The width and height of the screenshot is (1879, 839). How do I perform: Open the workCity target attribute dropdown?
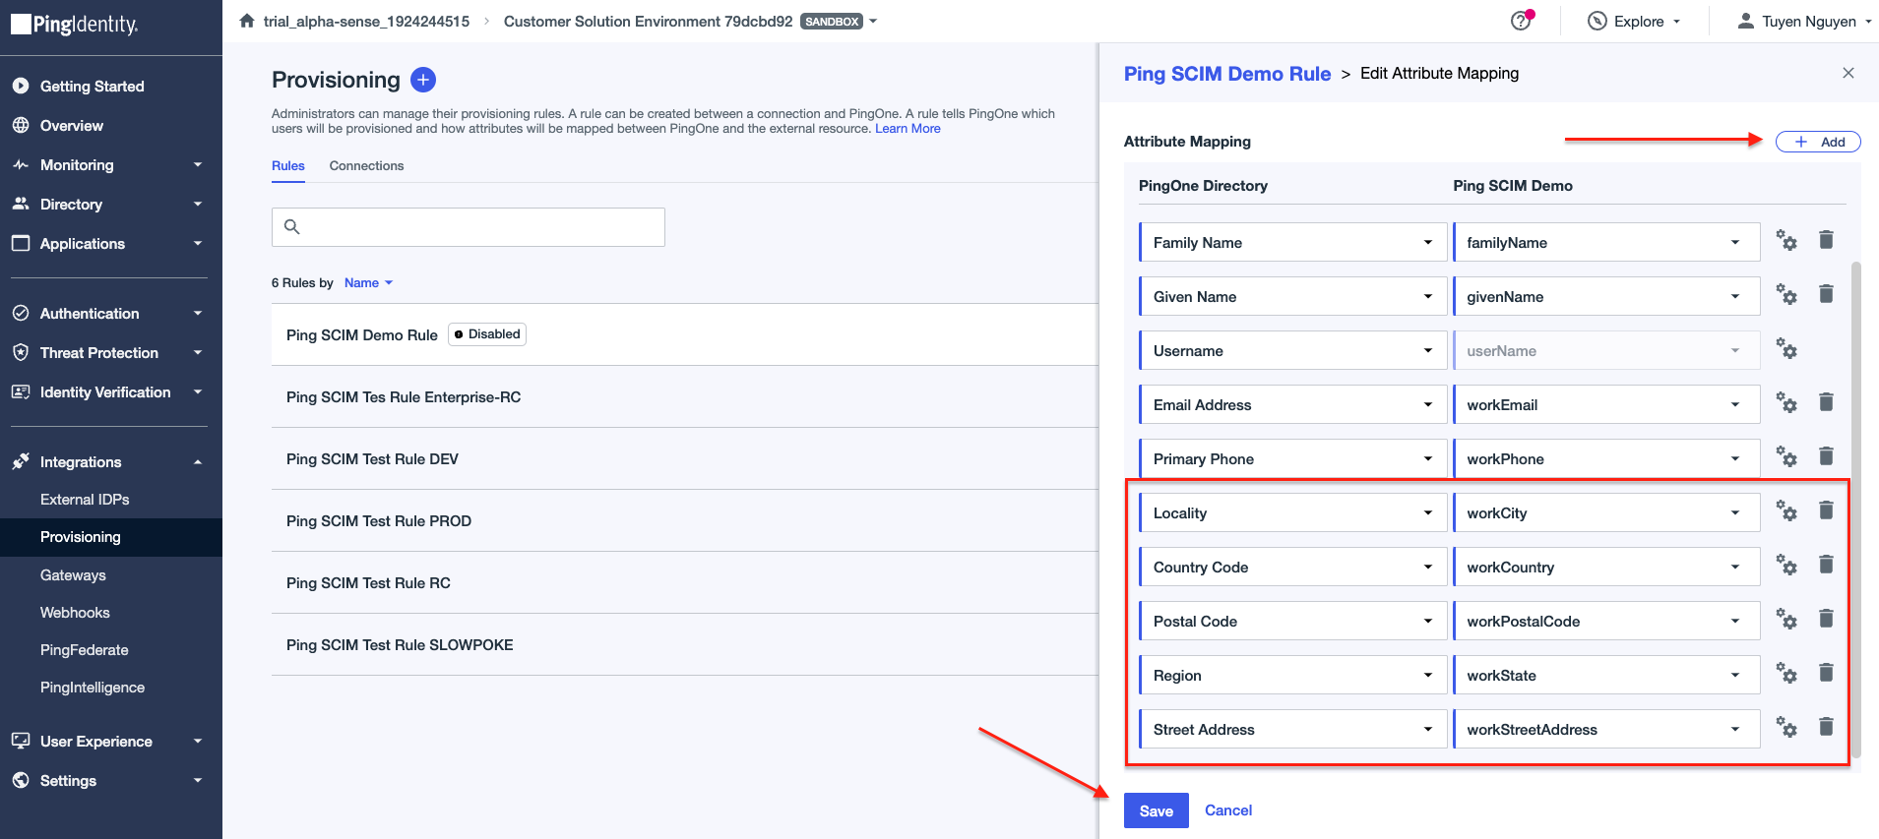(x=1606, y=512)
